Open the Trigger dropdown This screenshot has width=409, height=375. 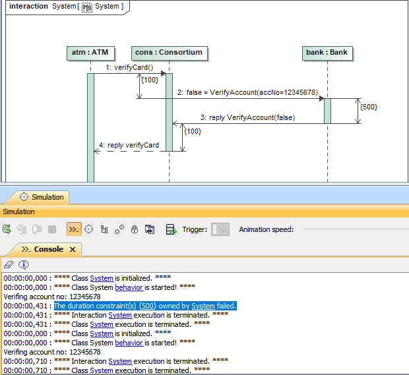click(220, 229)
